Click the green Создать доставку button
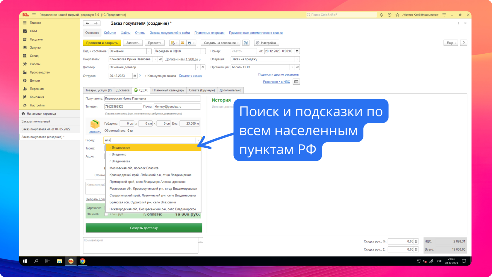 pos(144,228)
